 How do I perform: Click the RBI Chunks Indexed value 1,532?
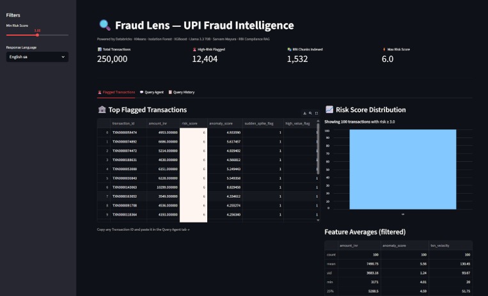tap(297, 59)
